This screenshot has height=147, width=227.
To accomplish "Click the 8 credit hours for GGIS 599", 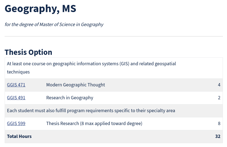I will click(219, 124).
